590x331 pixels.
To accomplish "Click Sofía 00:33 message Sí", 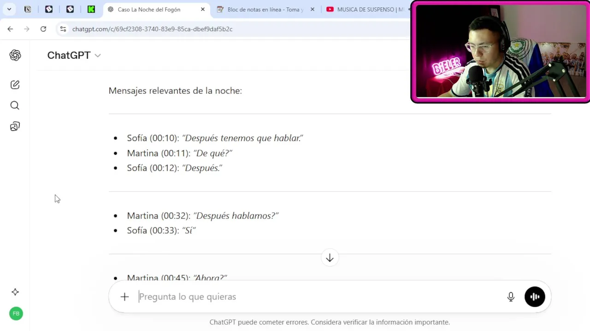I will point(161,230).
